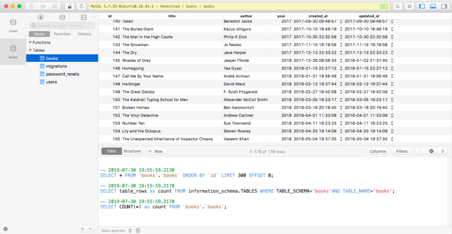
Task: Sort by the author column header
Action: [246, 16]
